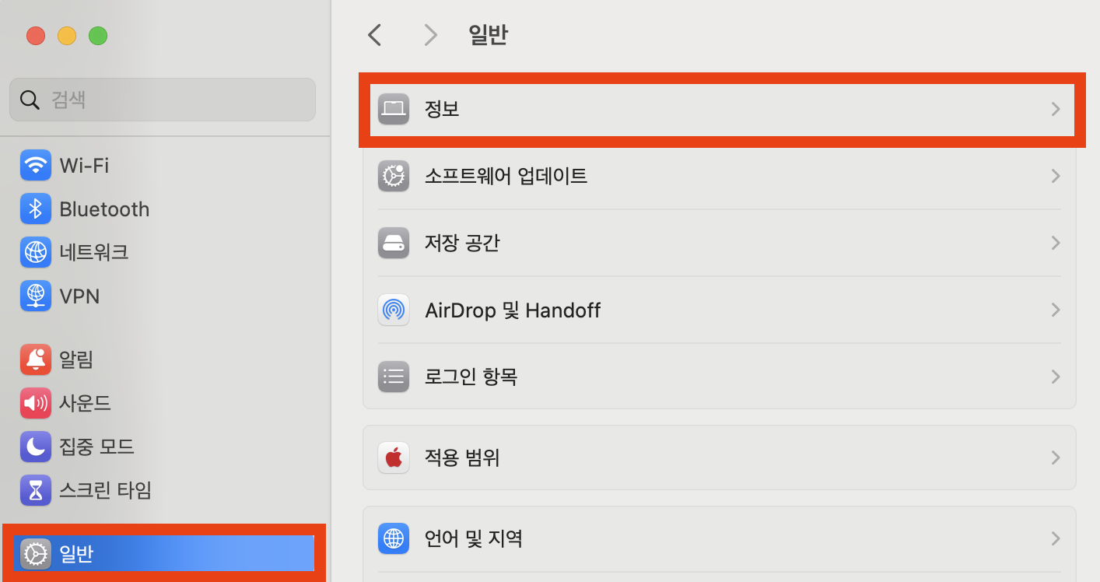
Task: Click the AirDrop 및 Handoff icon
Action: click(x=394, y=310)
